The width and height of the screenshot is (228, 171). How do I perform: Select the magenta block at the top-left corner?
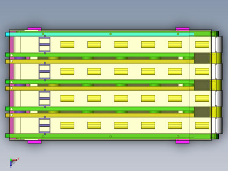pyautogui.click(x=35, y=28)
